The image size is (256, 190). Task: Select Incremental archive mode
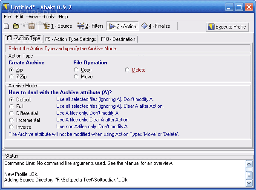pos(11,120)
